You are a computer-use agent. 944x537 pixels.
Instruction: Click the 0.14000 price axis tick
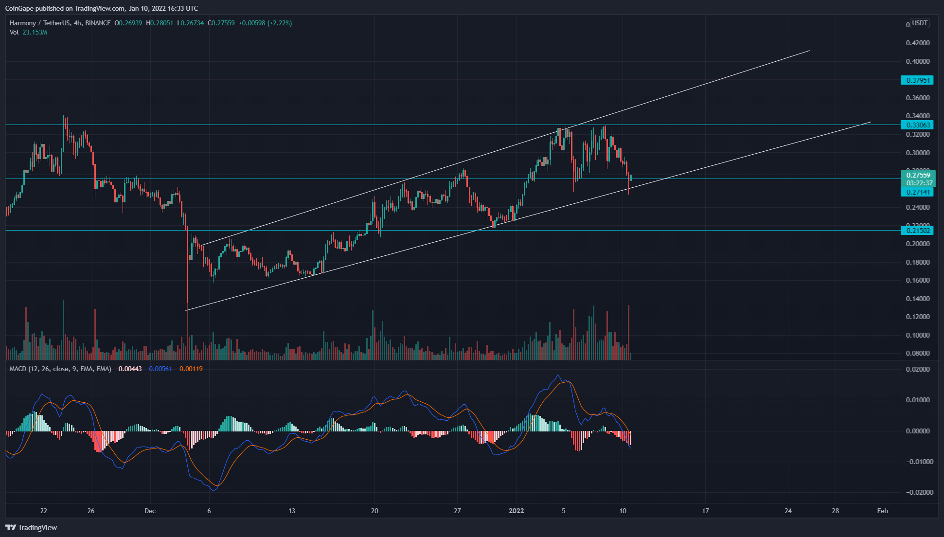click(x=918, y=299)
